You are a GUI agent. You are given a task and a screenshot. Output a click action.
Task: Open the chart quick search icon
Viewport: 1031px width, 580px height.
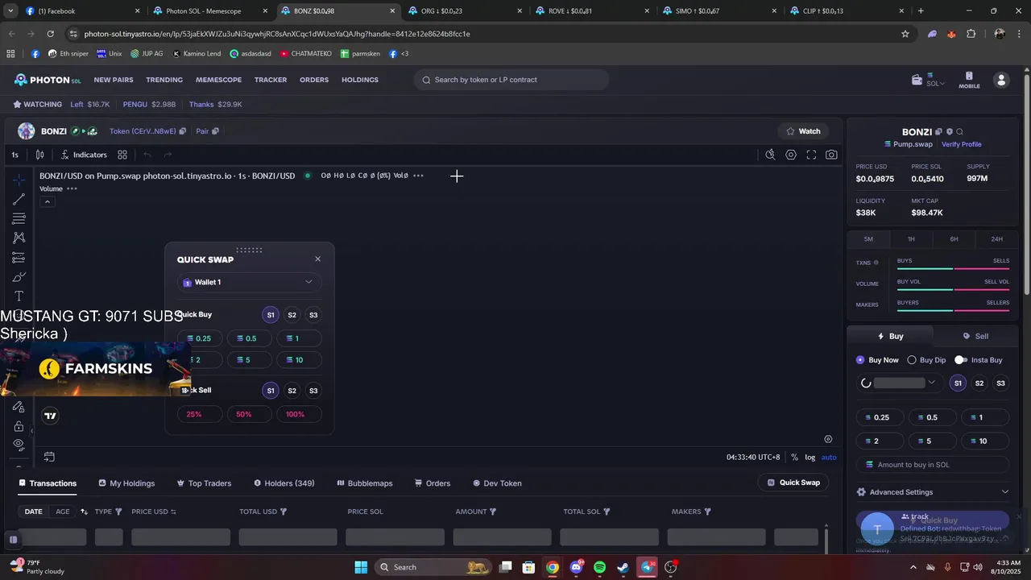[x=770, y=155]
